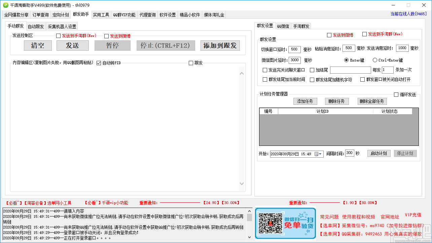This screenshot has height=243, width=432.
Task: Open QQ群VIP功能 tab
Action: point(124,15)
